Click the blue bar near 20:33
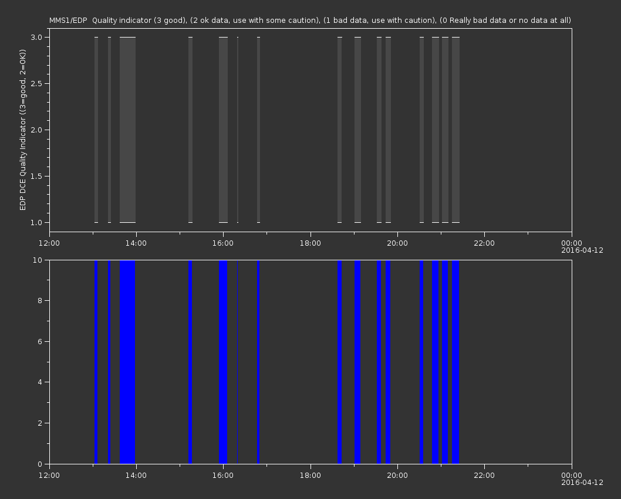 pyautogui.click(x=421, y=362)
